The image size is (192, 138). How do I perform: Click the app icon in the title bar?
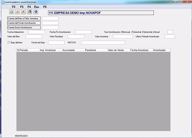3,2
